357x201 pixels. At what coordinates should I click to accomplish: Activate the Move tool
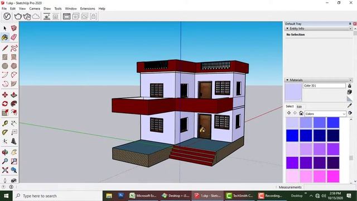tap(5, 94)
